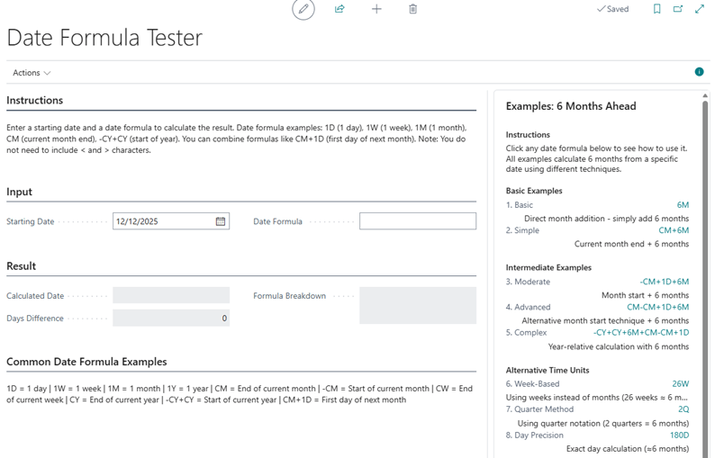Expand the Actions dropdown menu
This screenshot has height=458, width=715.
click(32, 73)
